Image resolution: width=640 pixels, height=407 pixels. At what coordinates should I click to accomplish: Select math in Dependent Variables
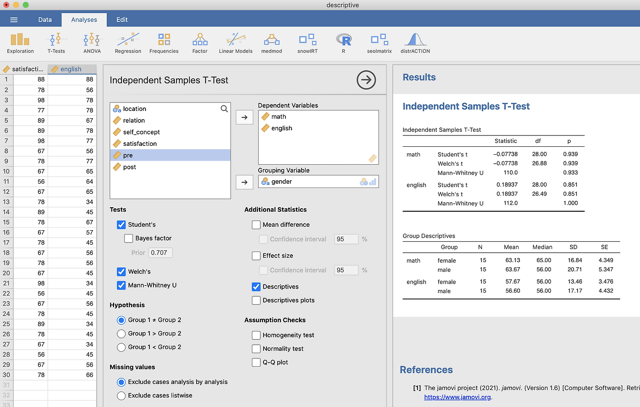point(318,116)
